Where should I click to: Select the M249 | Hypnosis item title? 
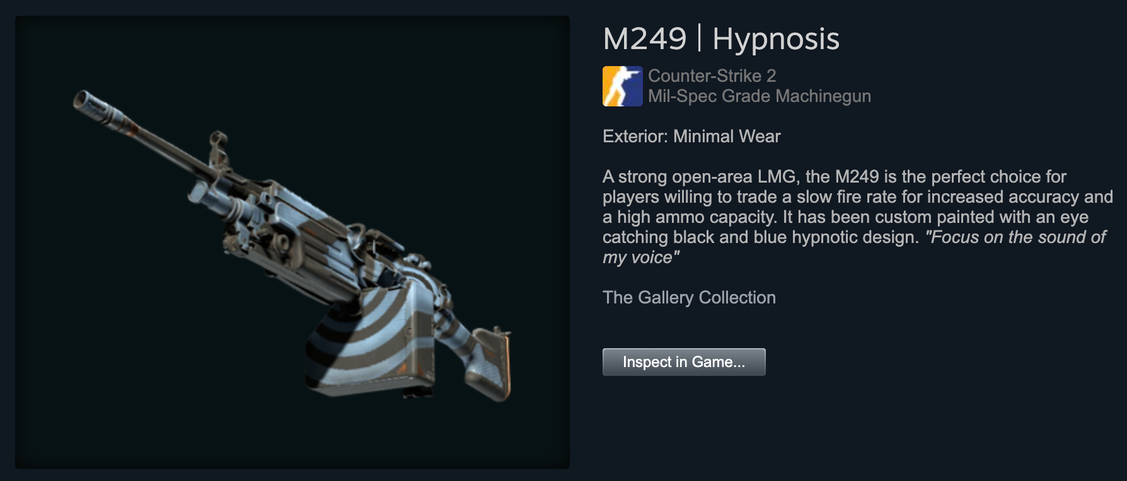[721, 39]
